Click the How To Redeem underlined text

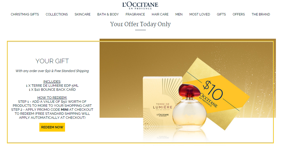pyautogui.click(x=52, y=98)
